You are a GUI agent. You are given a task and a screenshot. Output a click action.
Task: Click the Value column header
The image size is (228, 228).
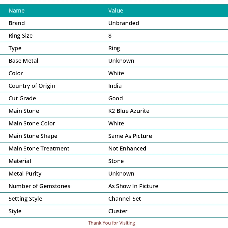pyautogui.click(x=116, y=11)
